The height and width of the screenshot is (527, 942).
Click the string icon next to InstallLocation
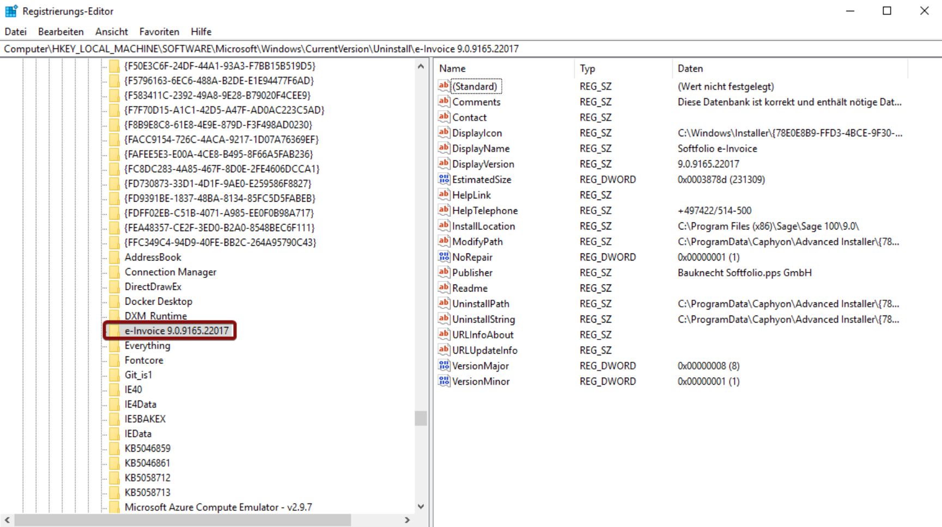tap(444, 226)
